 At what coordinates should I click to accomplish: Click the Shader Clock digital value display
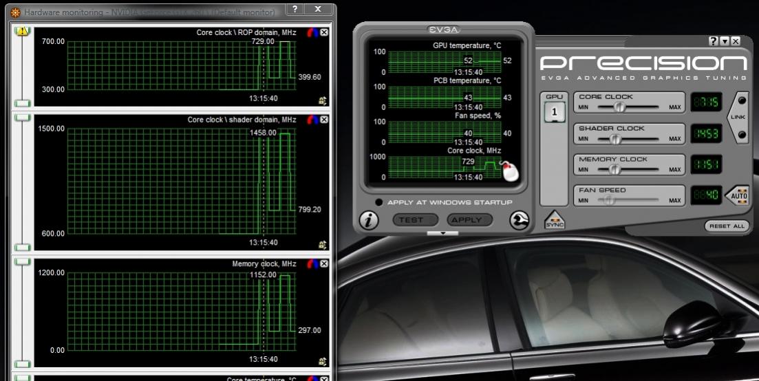pos(706,134)
